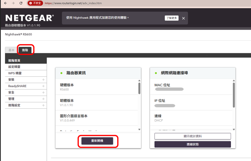Click the 硬體版本 label

point(67,85)
